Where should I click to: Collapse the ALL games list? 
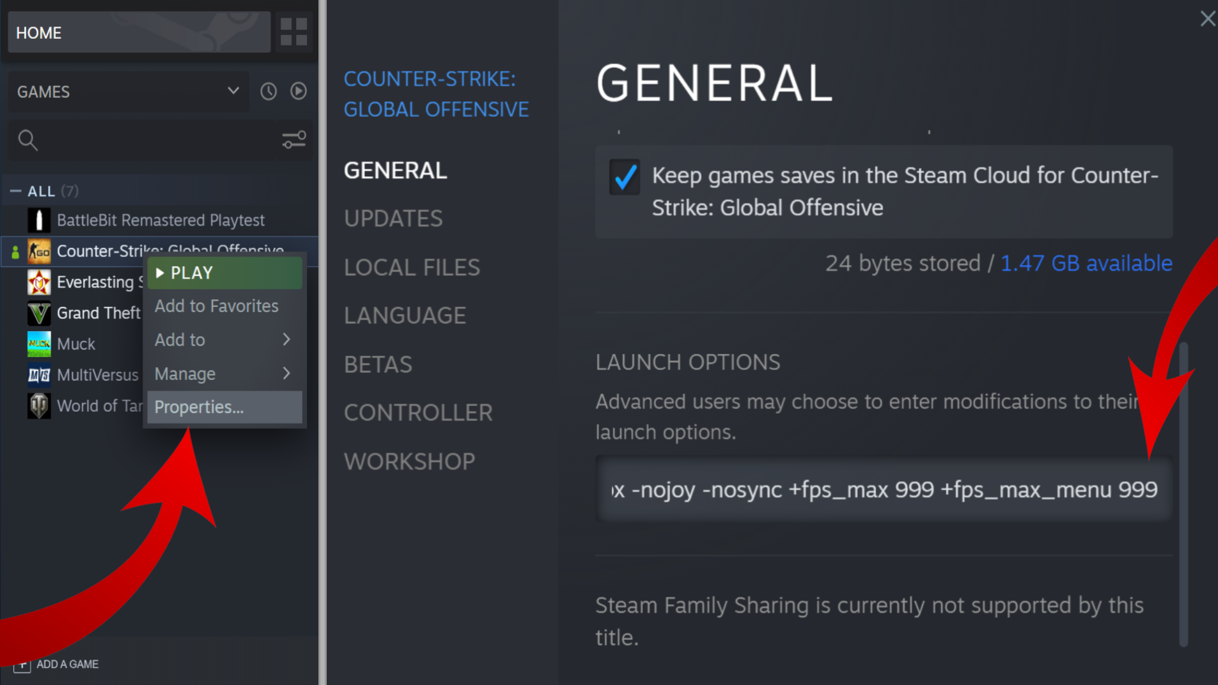[x=16, y=191]
